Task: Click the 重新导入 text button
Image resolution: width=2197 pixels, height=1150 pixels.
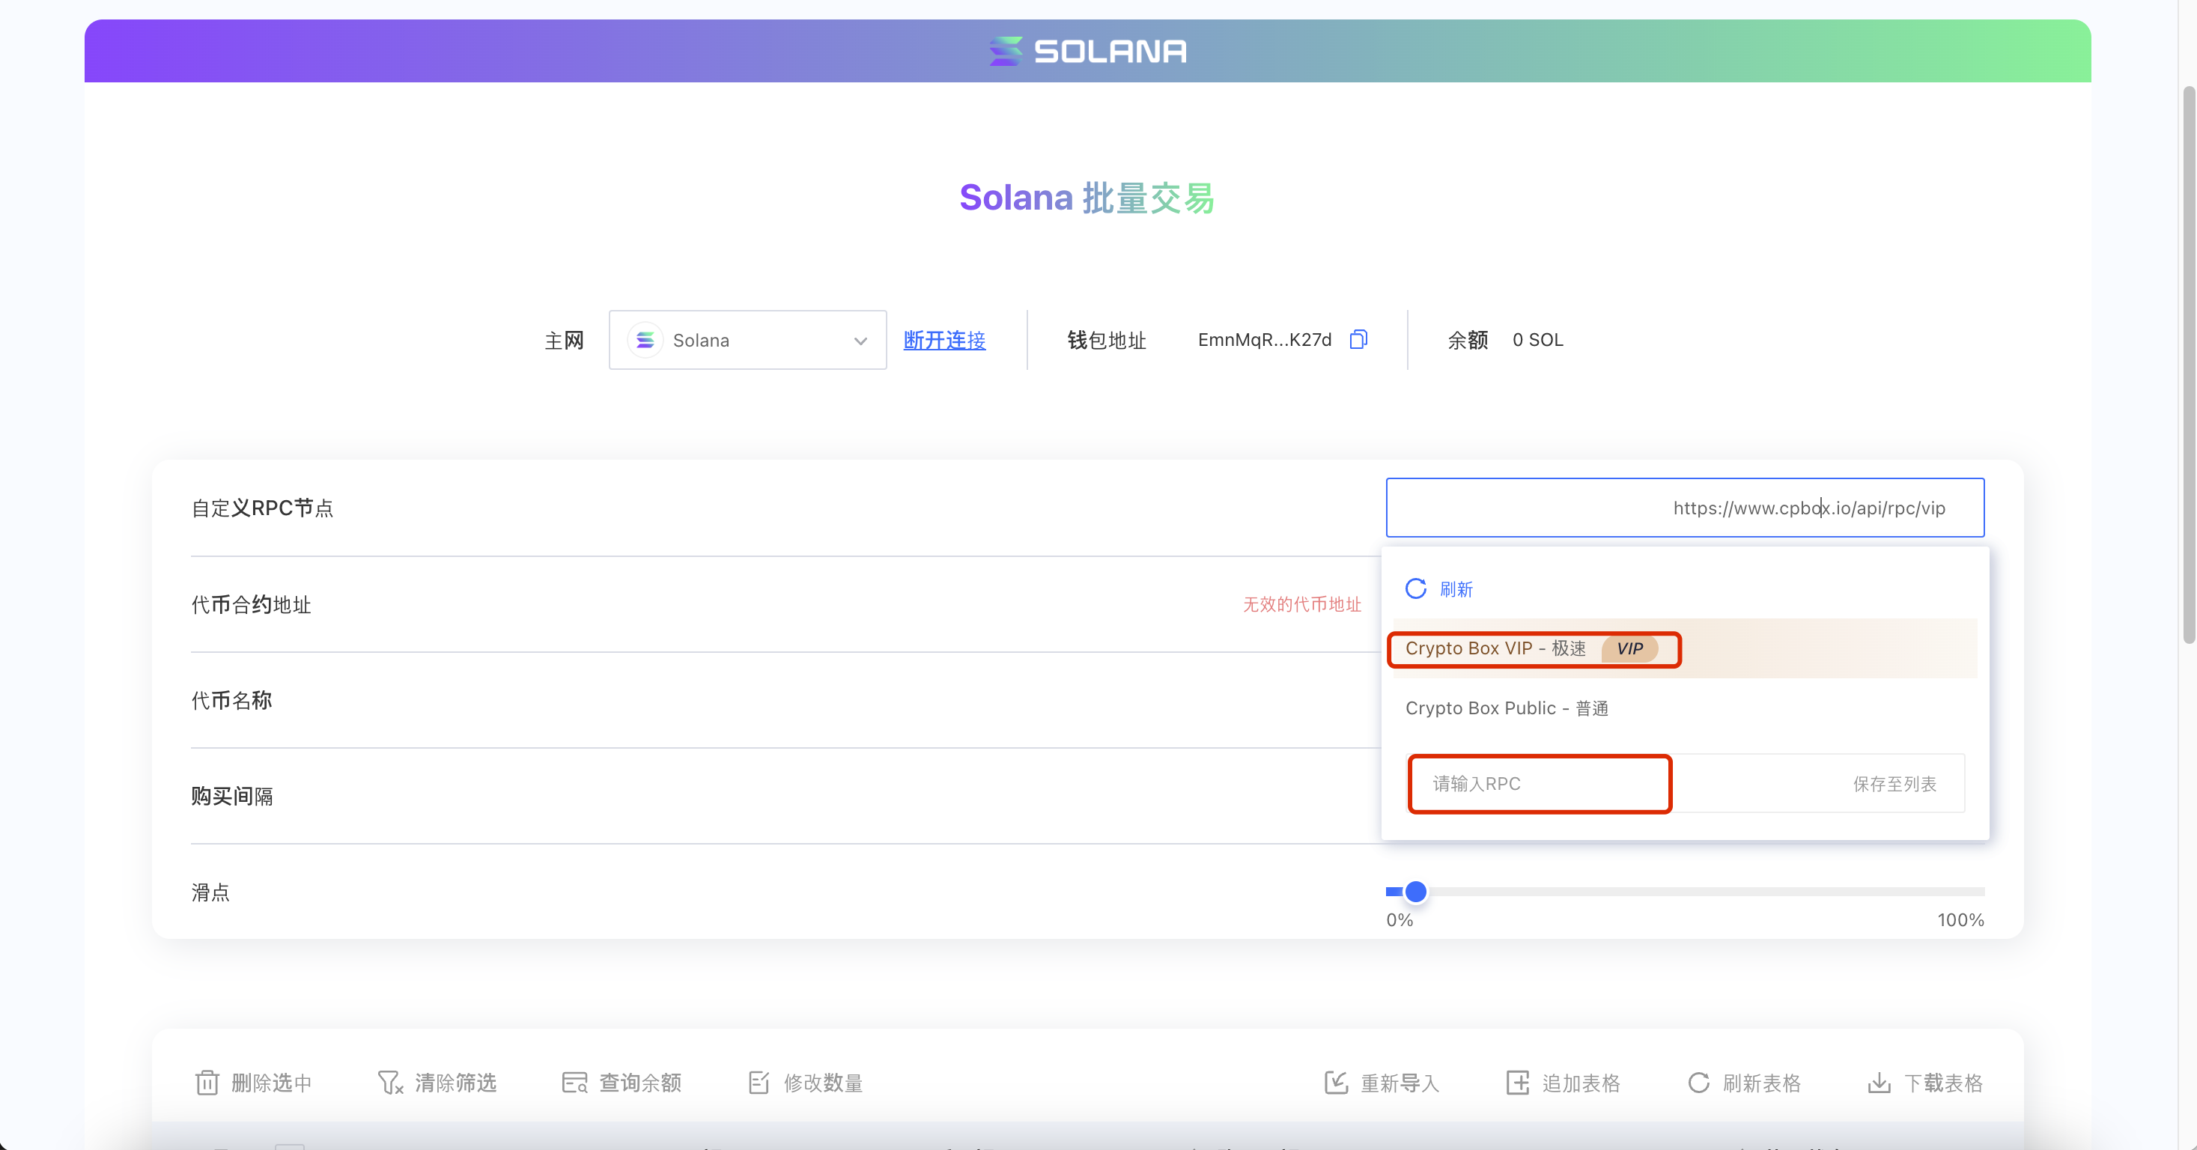Action: tap(1400, 1083)
